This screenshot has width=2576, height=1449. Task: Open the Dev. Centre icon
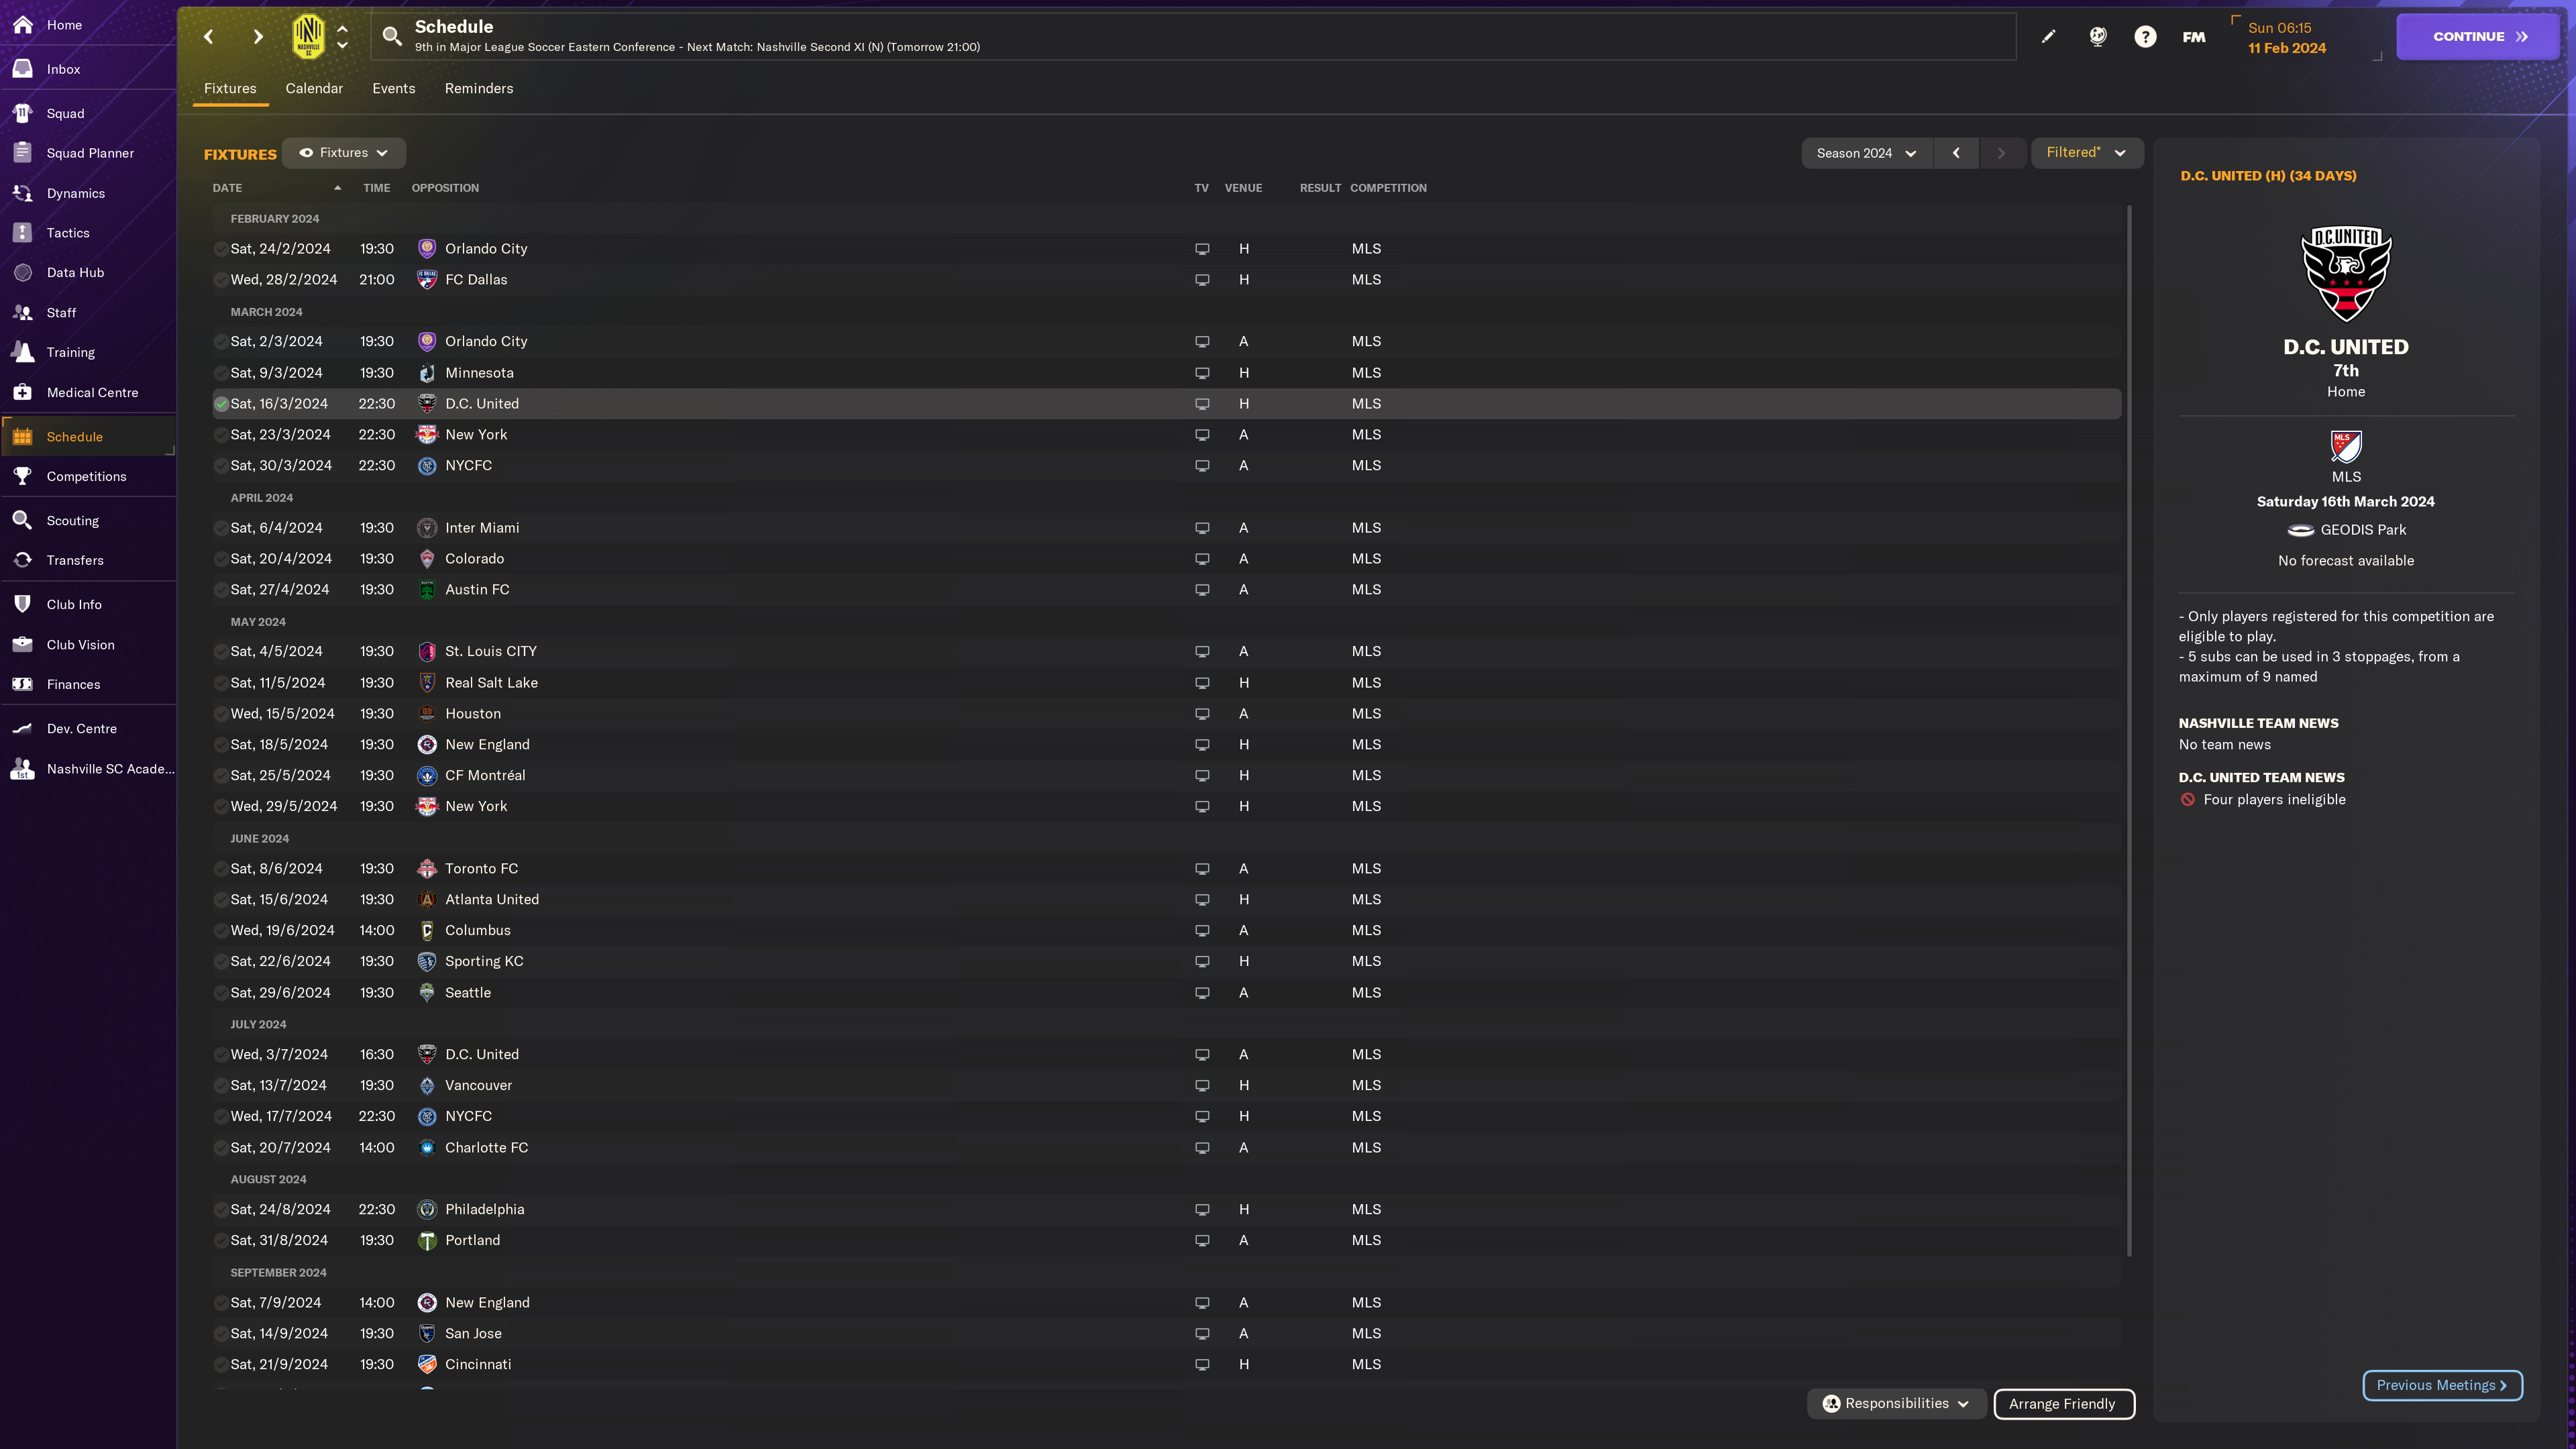pos(23,728)
